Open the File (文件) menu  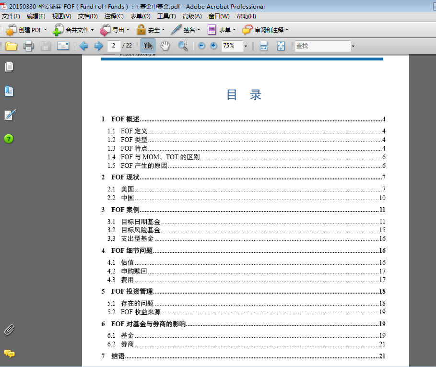coord(11,16)
